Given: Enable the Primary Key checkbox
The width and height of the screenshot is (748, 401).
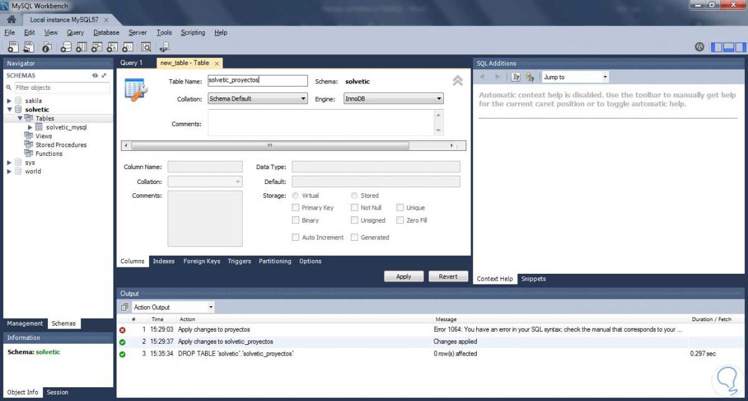Looking at the screenshot, I should (295, 208).
